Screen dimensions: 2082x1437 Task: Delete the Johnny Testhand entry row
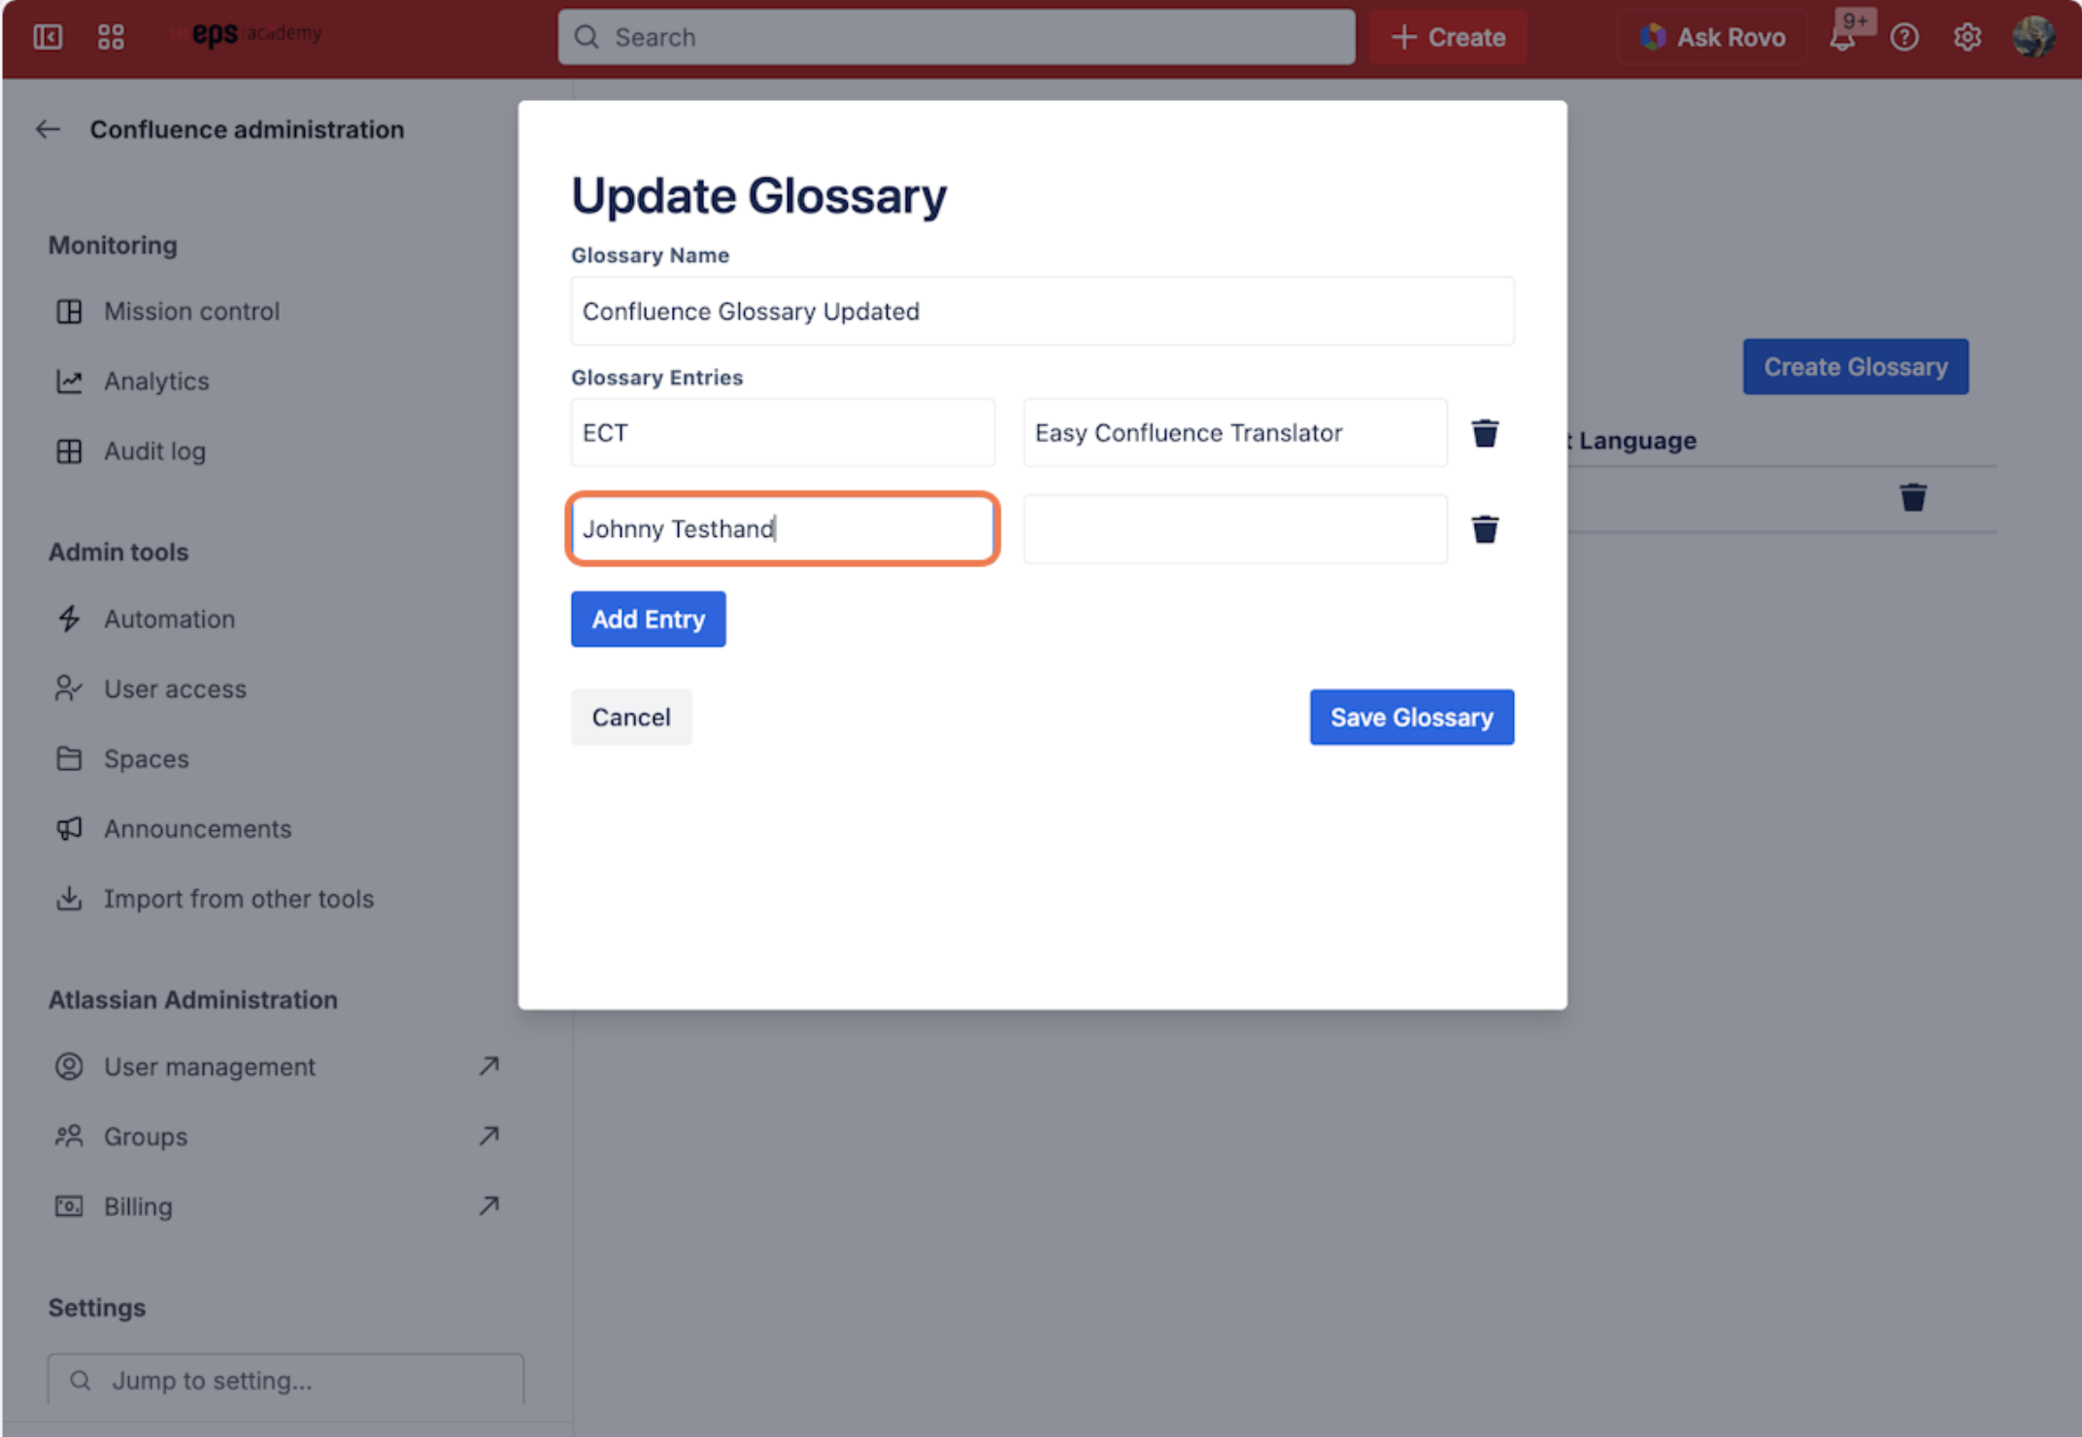click(x=1484, y=529)
